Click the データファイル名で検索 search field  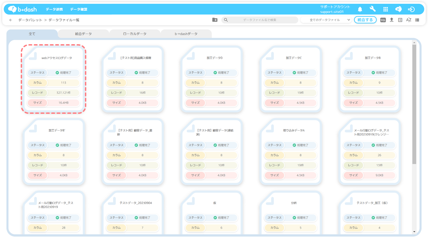260,20
